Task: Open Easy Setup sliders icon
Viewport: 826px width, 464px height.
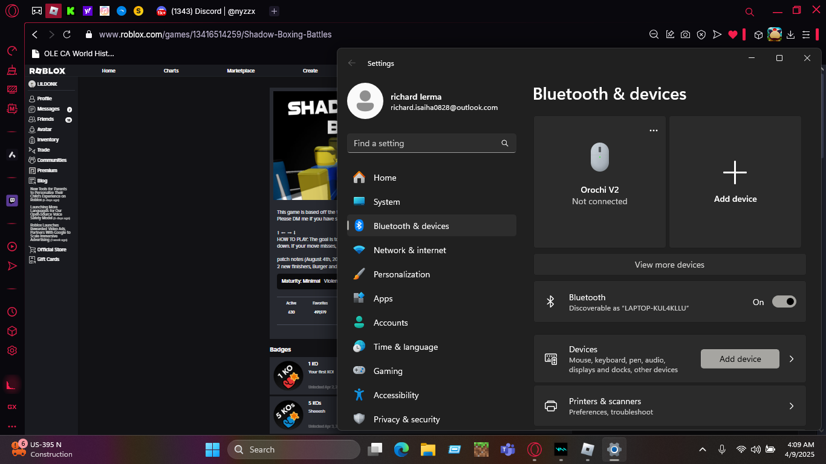Action: (806, 34)
